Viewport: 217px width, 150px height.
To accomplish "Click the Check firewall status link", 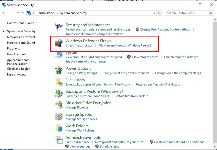I will tap(79, 45).
